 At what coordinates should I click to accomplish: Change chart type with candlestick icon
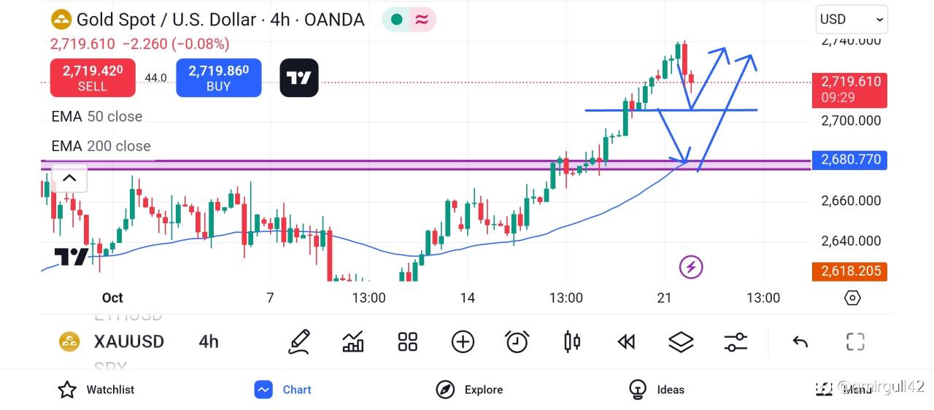(x=572, y=341)
